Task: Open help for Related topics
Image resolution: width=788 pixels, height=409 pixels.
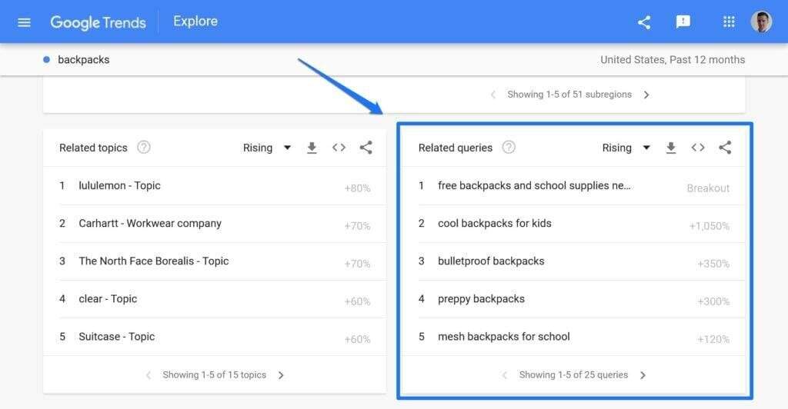Action: (x=143, y=148)
